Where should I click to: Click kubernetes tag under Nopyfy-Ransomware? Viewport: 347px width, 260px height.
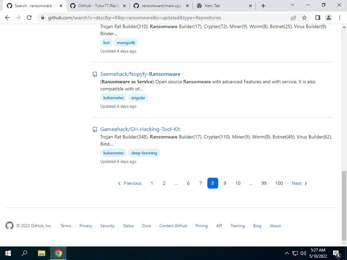click(x=114, y=98)
